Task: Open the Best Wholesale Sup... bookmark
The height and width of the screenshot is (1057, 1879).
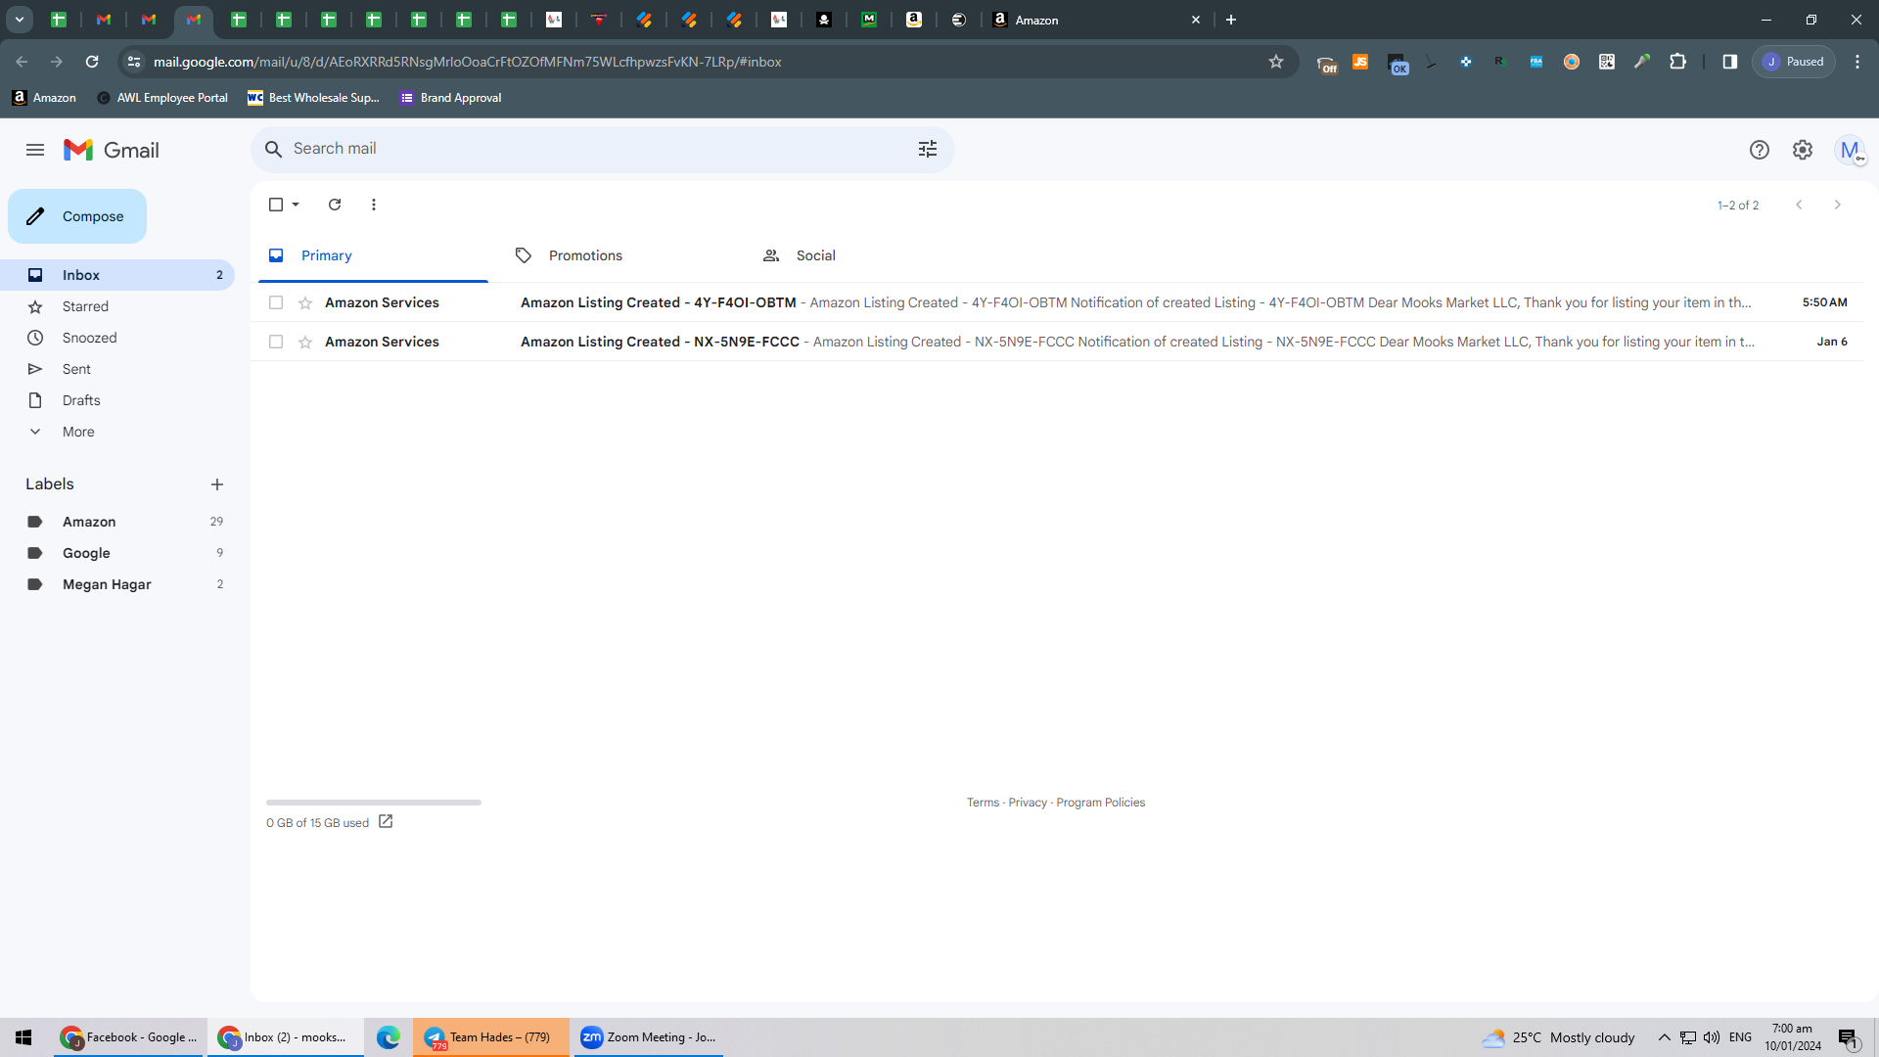Action: (313, 98)
